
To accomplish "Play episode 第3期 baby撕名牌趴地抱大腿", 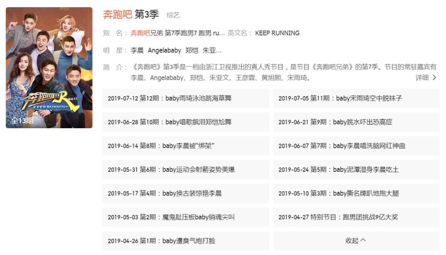I will click(356, 194).
